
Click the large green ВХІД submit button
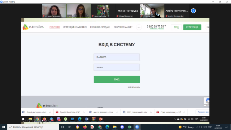pos(117,79)
